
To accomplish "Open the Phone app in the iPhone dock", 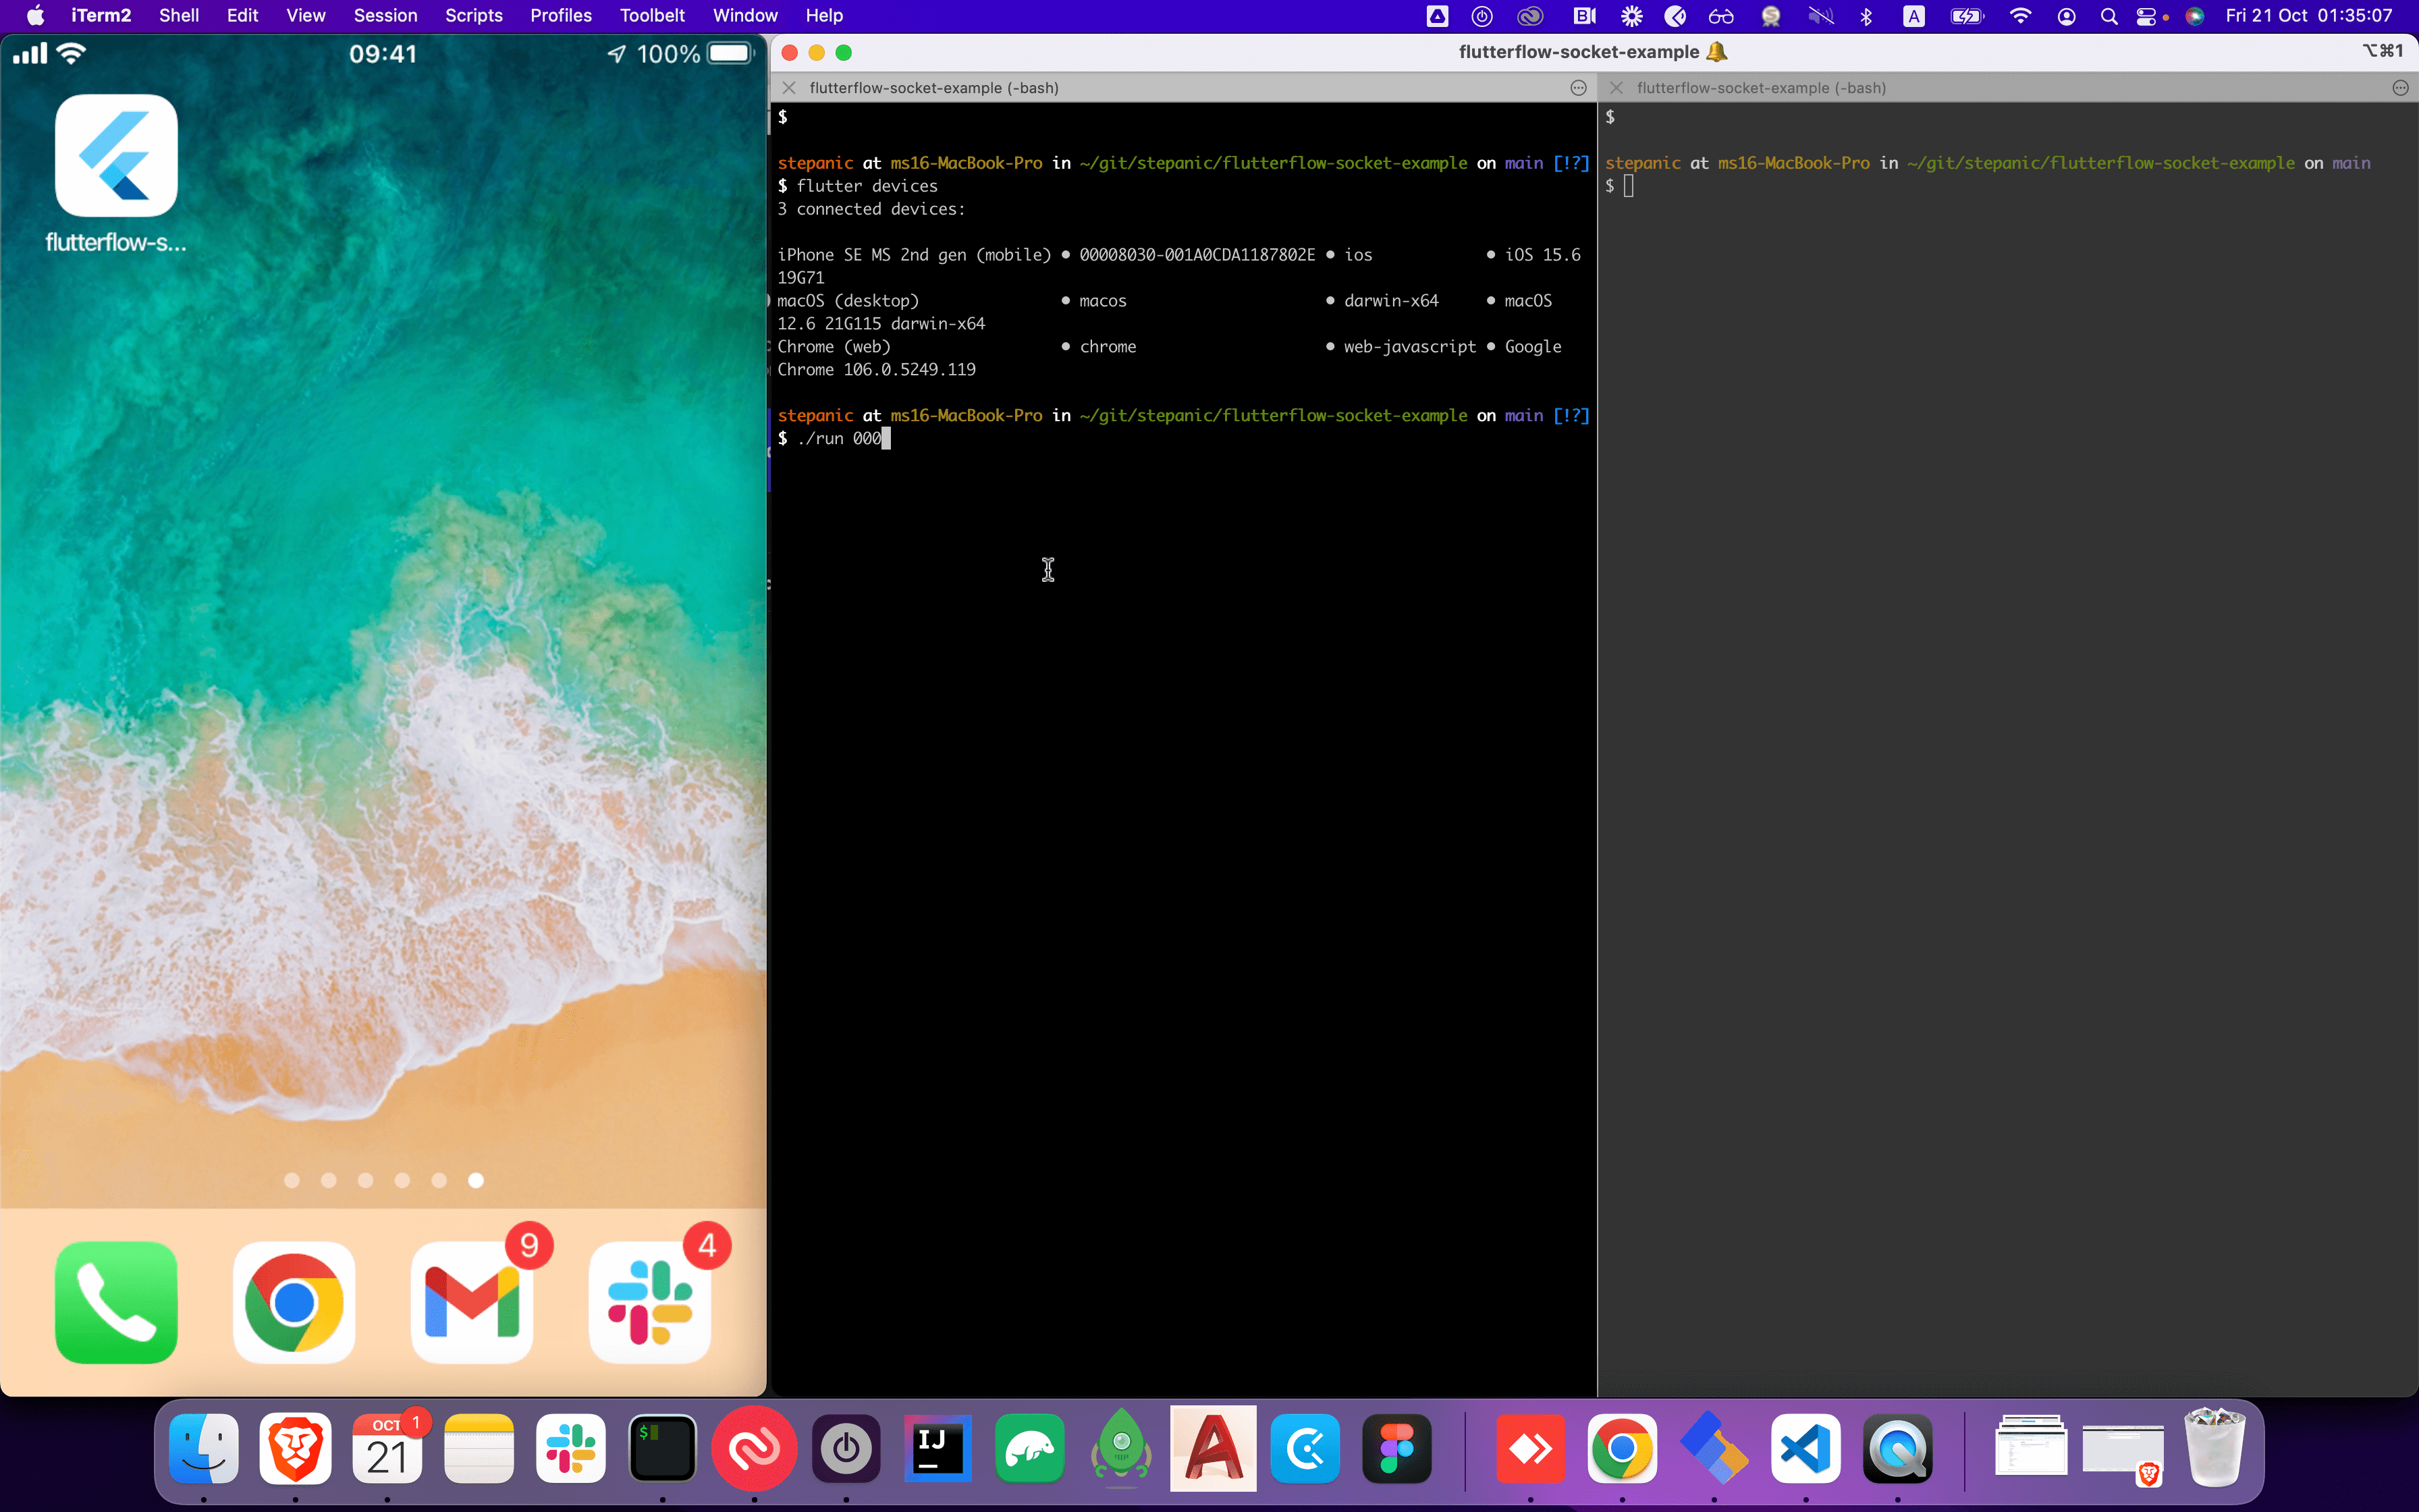I will (116, 1302).
